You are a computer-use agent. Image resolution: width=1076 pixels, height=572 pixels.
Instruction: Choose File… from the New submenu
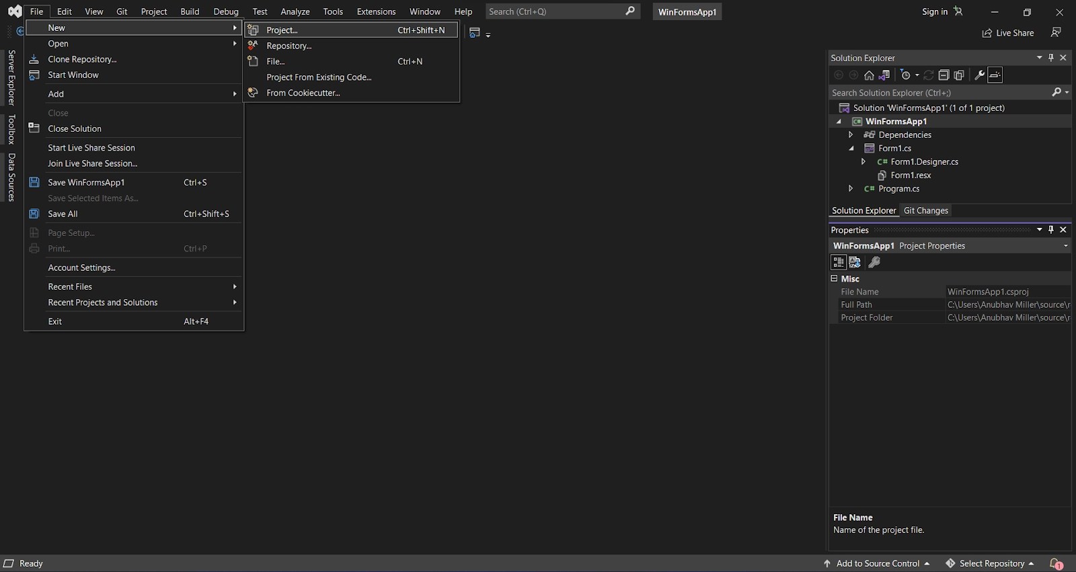(352, 61)
